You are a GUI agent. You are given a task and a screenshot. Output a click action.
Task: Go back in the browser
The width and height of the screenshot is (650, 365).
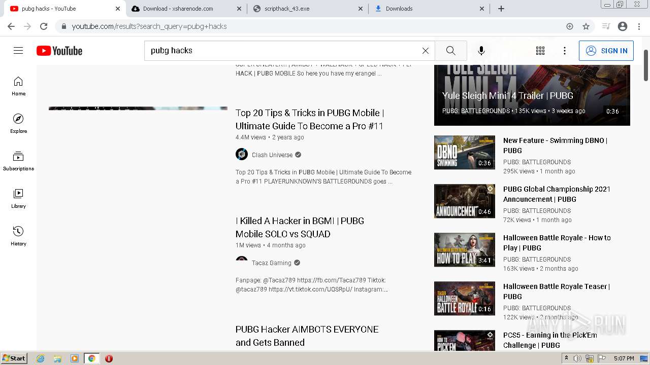[11, 26]
